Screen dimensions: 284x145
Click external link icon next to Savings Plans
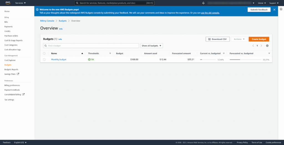[18, 74]
